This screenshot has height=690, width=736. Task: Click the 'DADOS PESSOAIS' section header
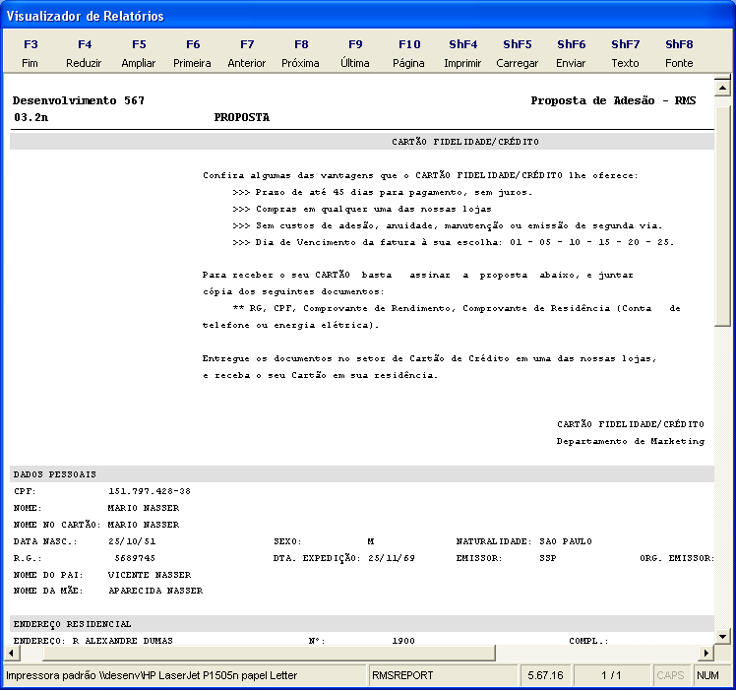55,474
